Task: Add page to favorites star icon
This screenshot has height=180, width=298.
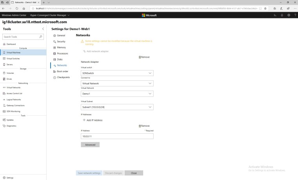Action: coord(265,8)
